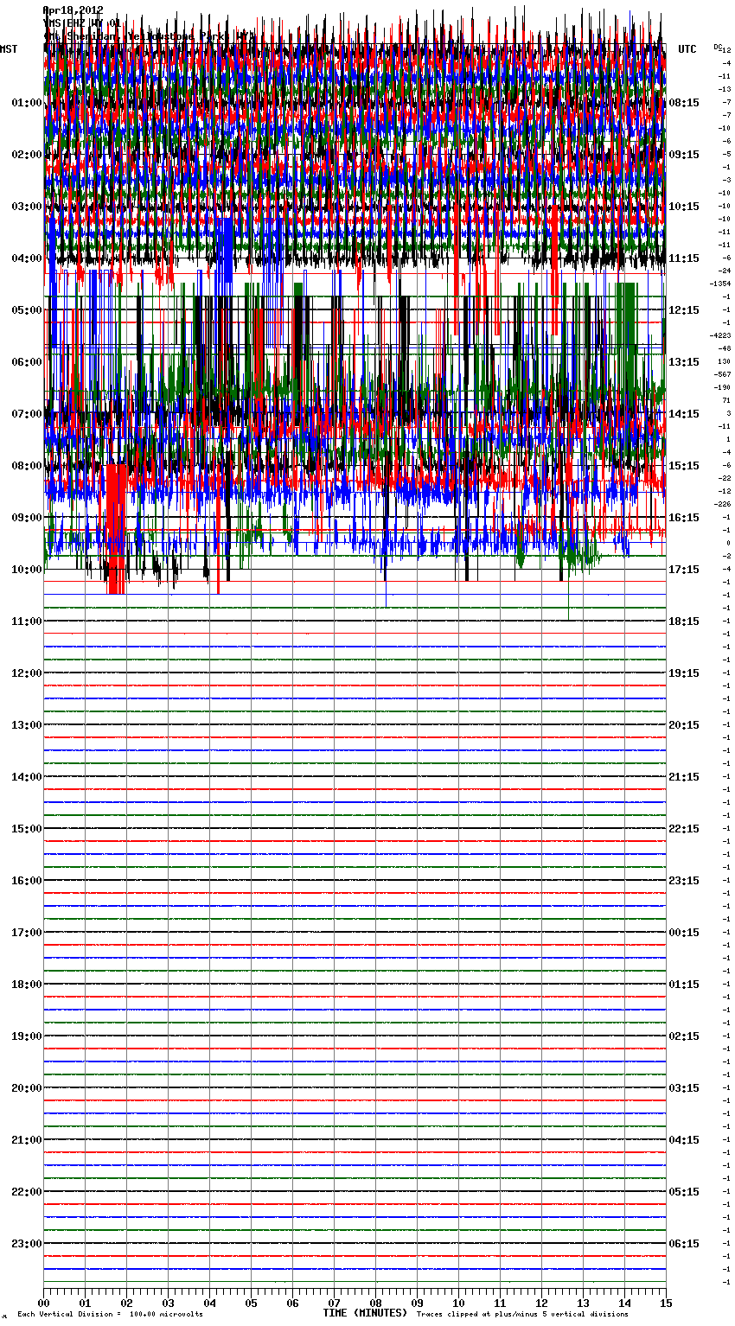Select the '11:00' MST row label
This screenshot has width=735, height=1326.
[x=27, y=622]
